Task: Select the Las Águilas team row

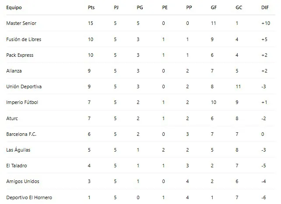Action: (x=18, y=150)
